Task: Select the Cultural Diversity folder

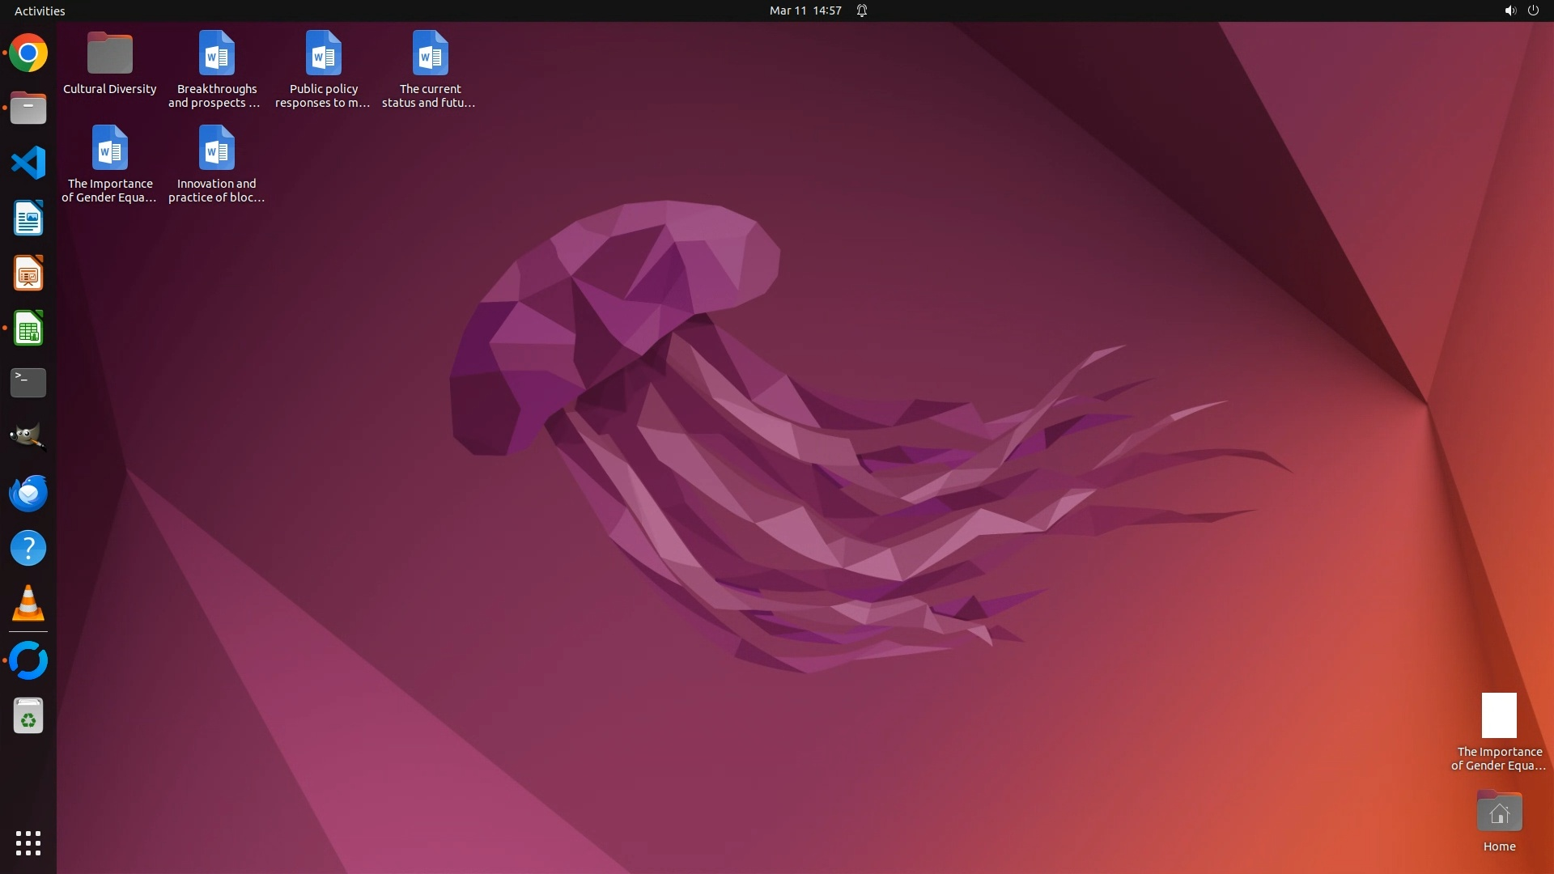Action: (110, 55)
